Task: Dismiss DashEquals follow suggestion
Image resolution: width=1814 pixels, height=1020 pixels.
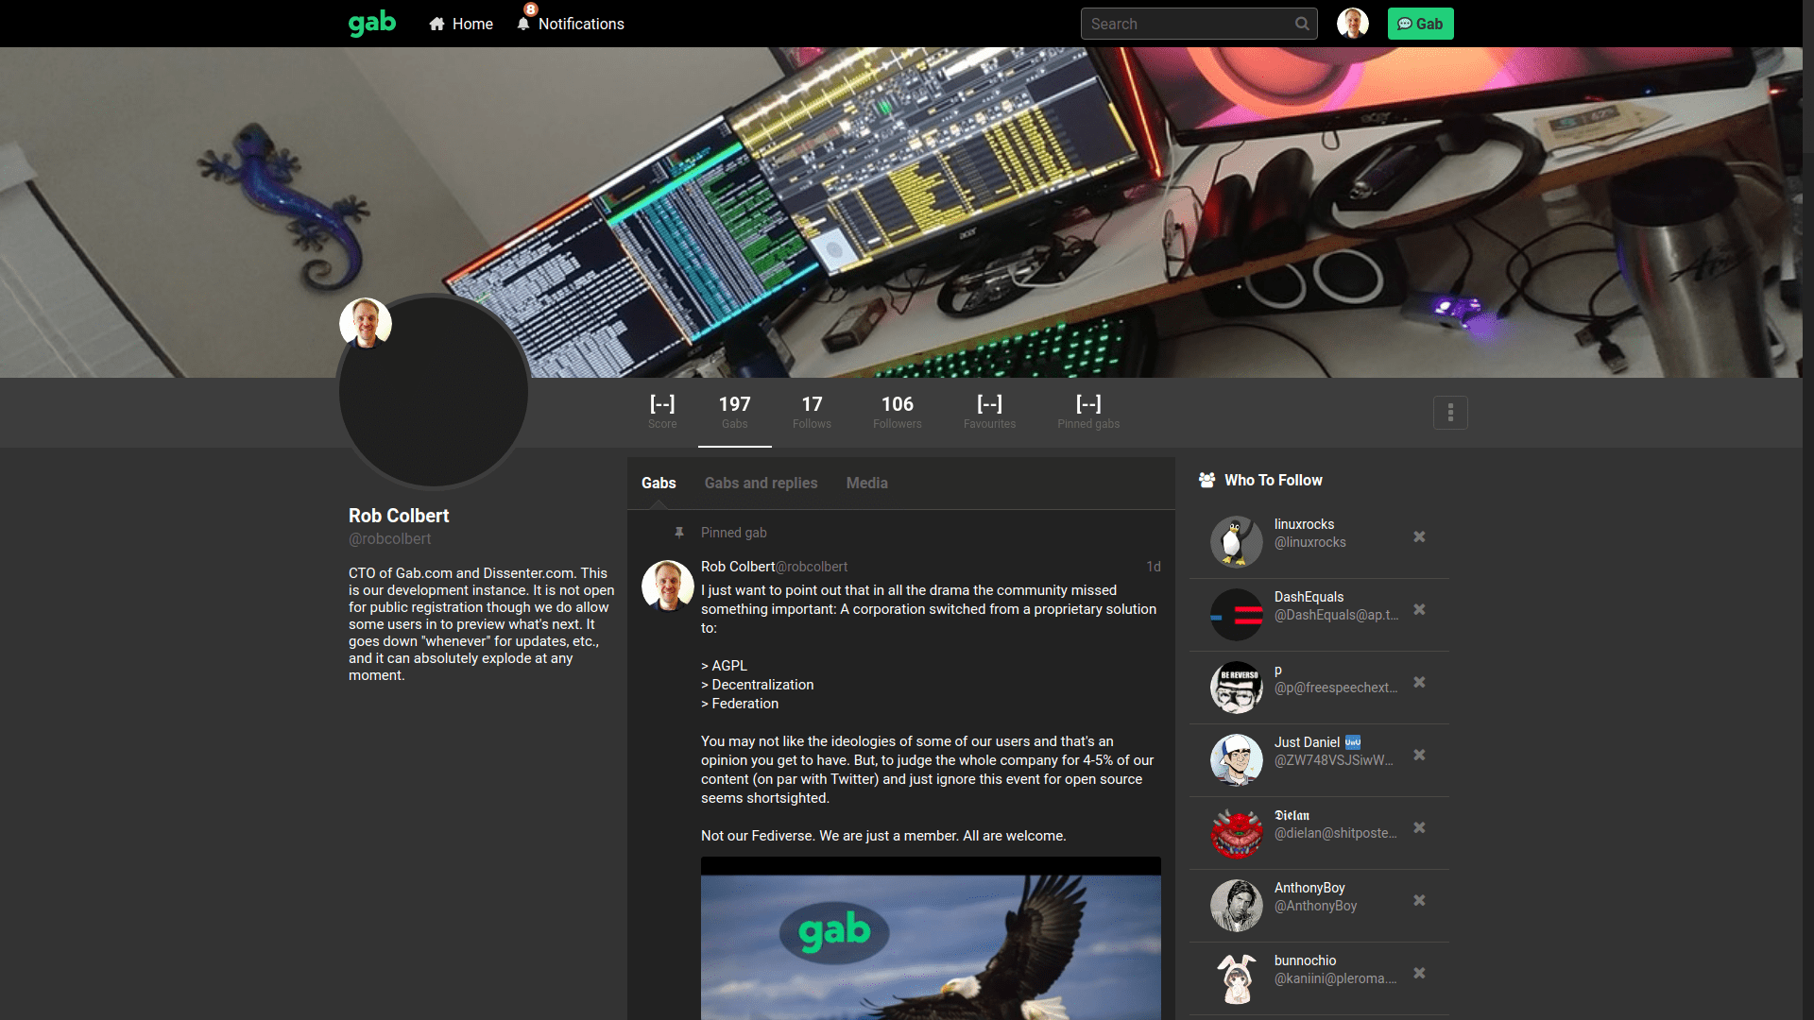Action: (x=1419, y=609)
